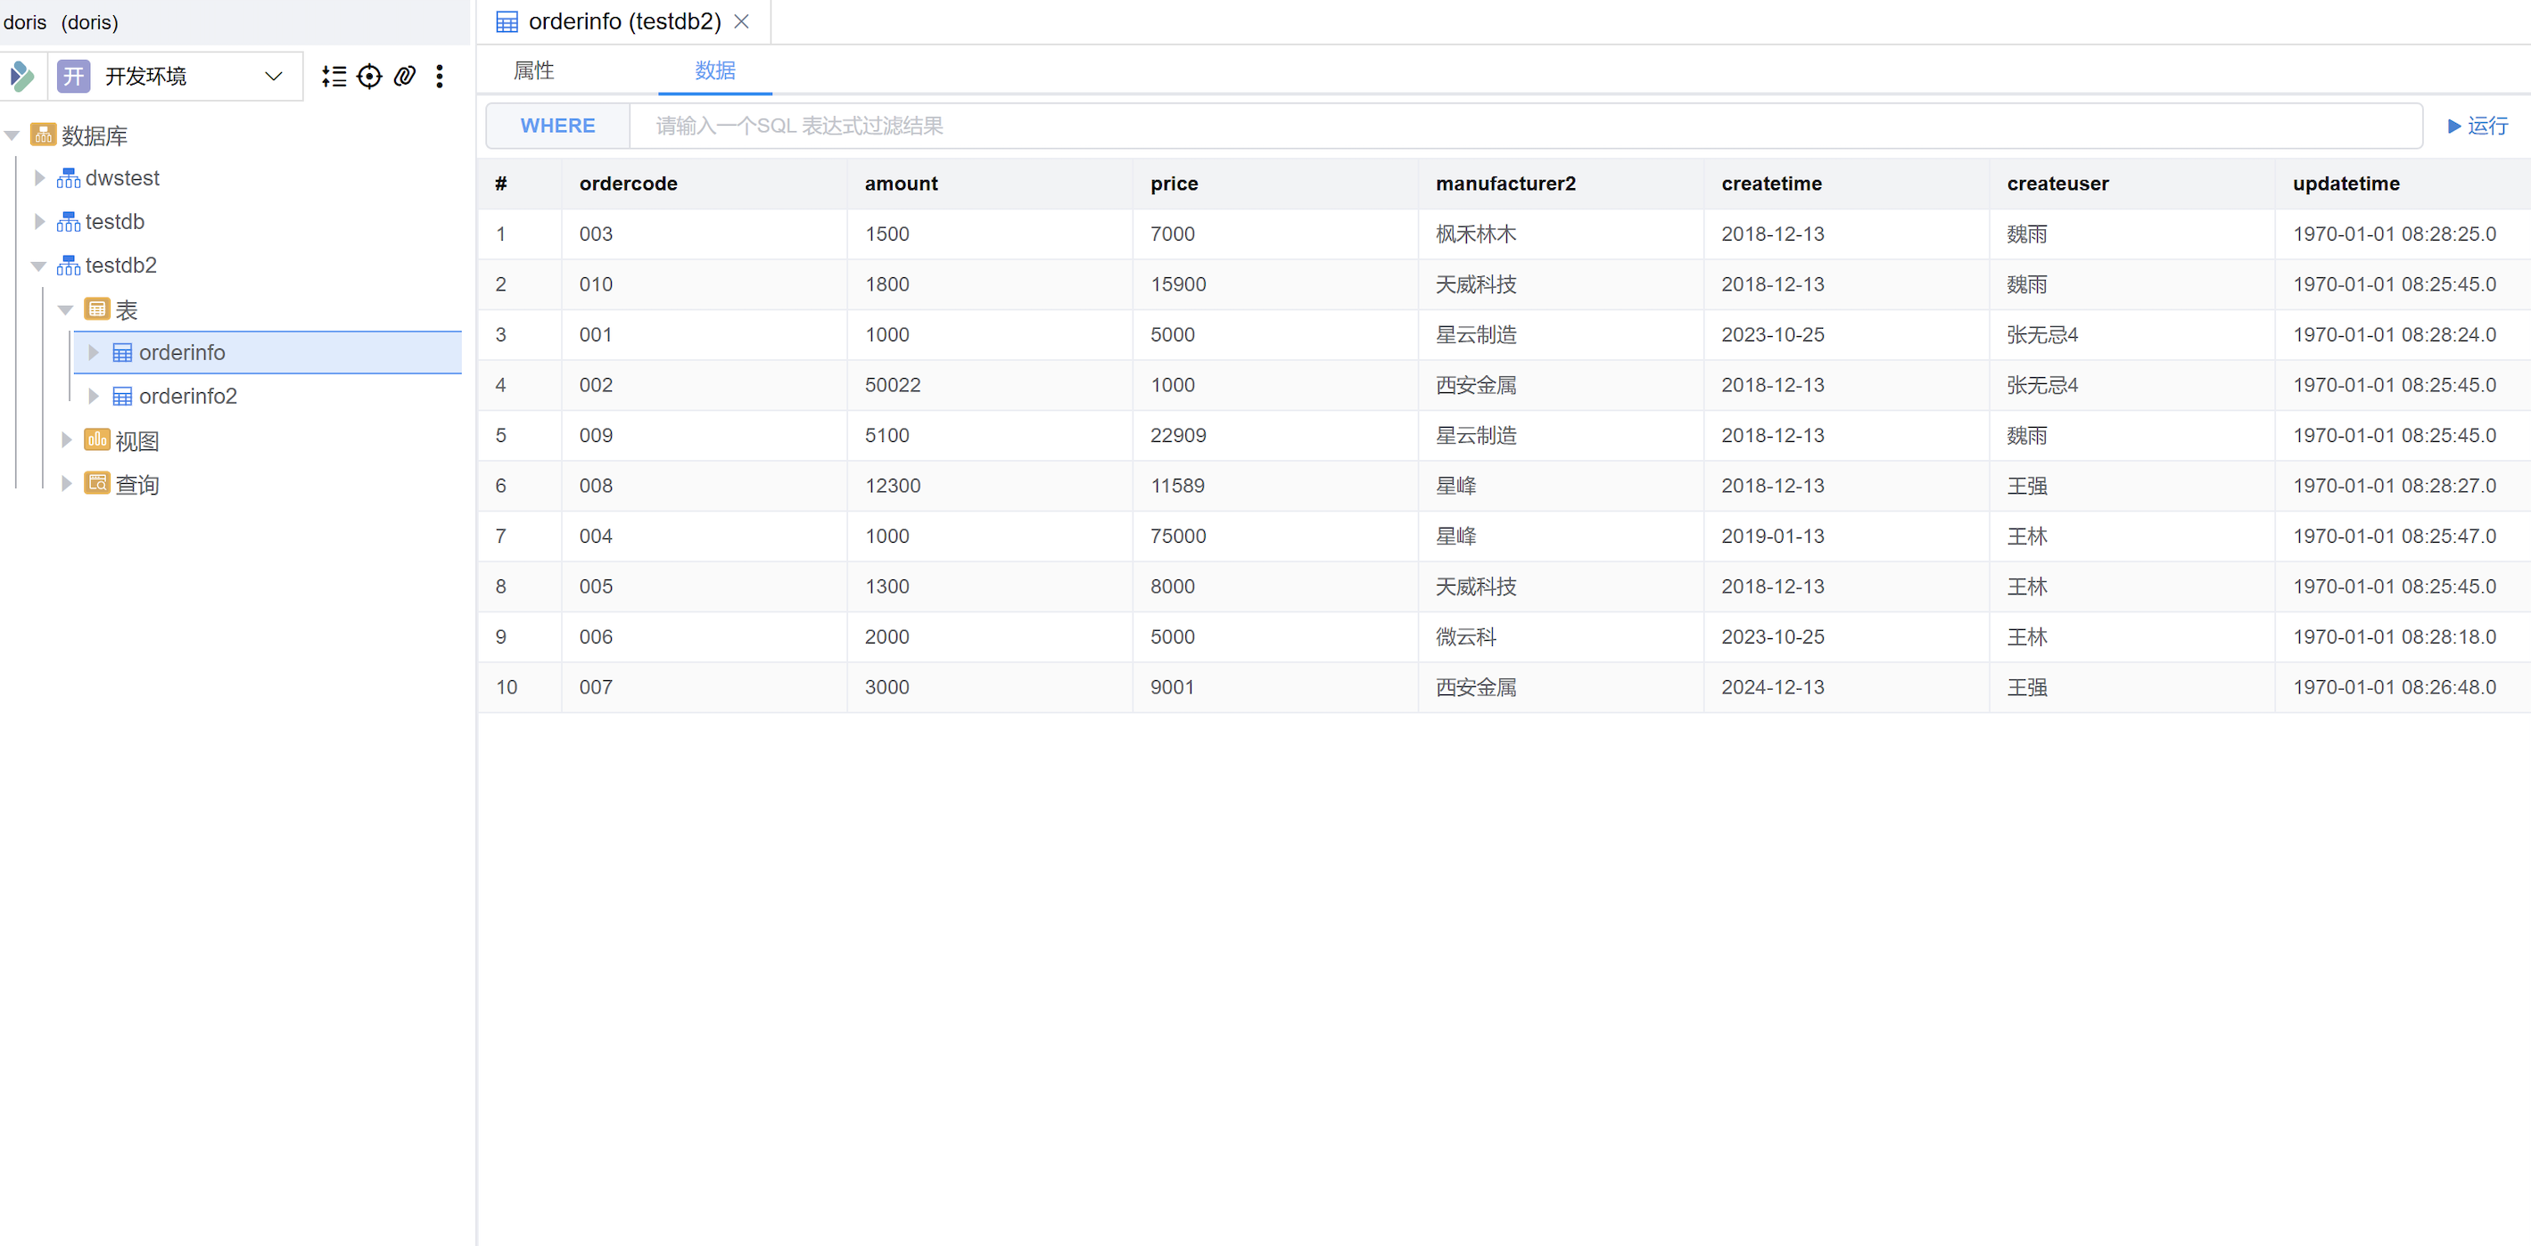This screenshot has height=1246, width=2531.
Task: Collapse the 表 tables folder
Action: [66, 310]
